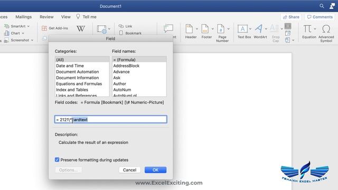Expand the Equation dropdown arrow

coord(315,28)
